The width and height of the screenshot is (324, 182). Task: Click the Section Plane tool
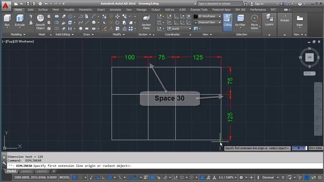click(x=146, y=22)
